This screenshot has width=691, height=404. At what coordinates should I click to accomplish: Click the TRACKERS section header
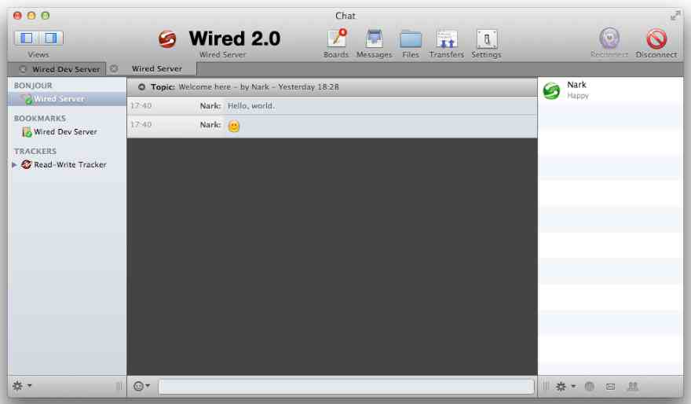(35, 151)
